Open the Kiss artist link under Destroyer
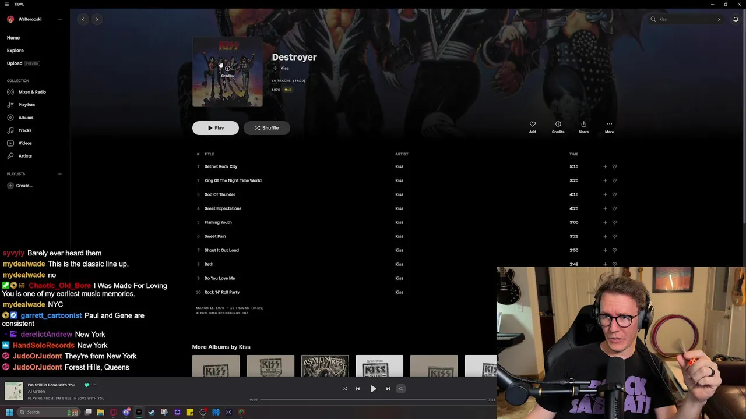746x419 pixels. tap(284, 68)
